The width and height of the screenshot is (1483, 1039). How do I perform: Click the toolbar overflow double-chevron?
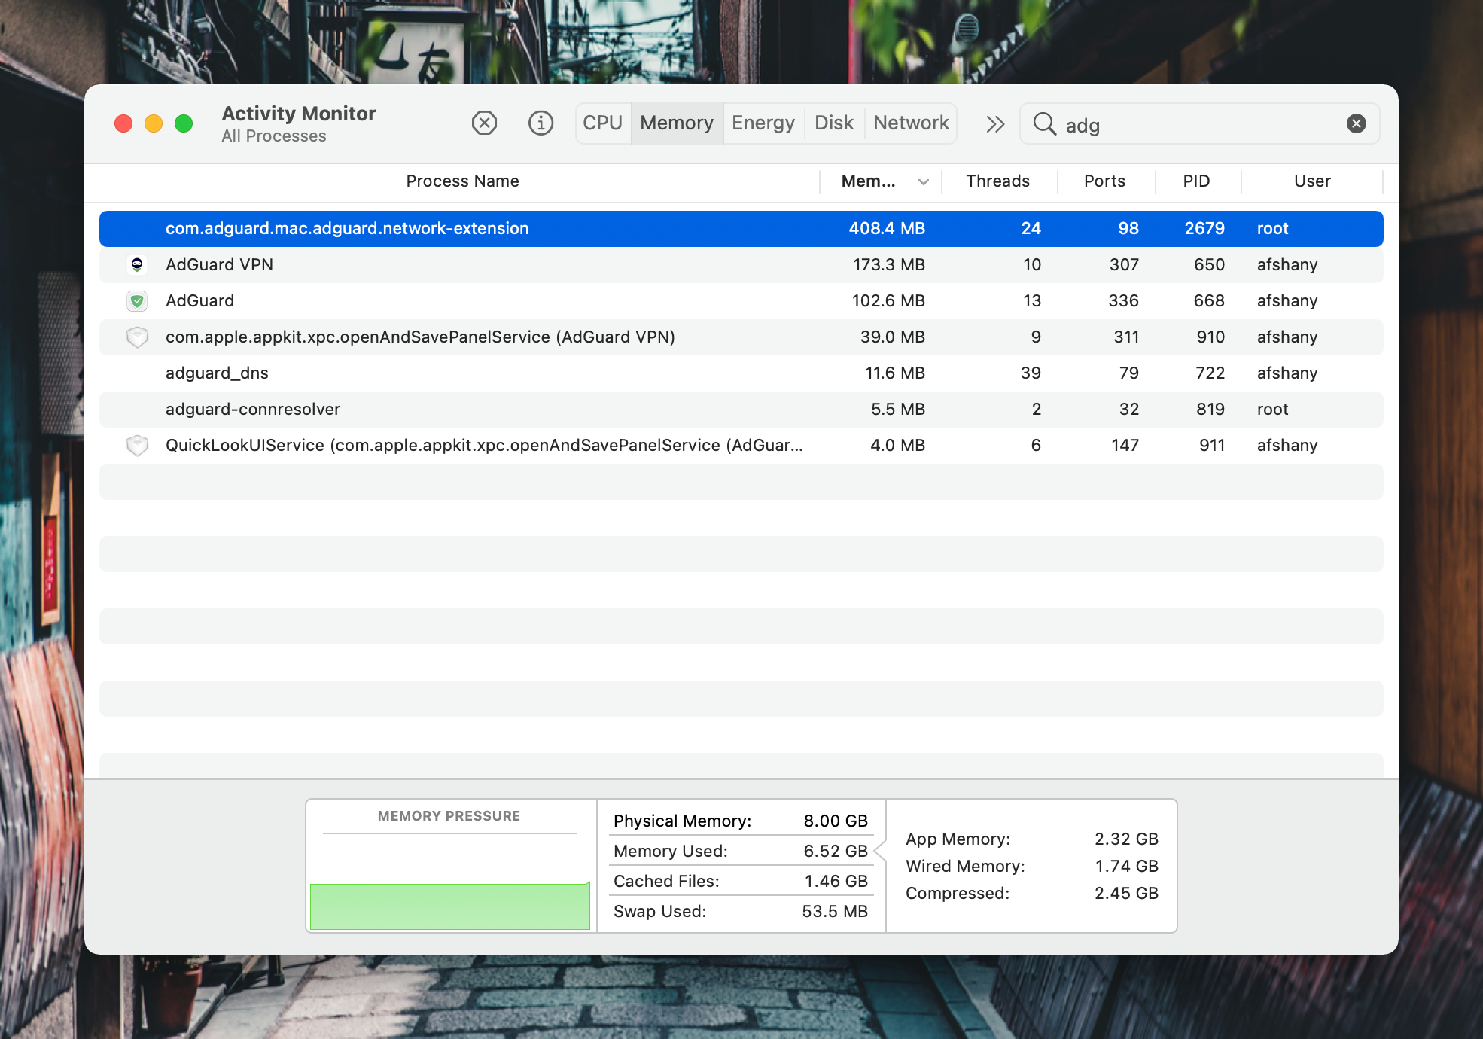tap(995, 123)
